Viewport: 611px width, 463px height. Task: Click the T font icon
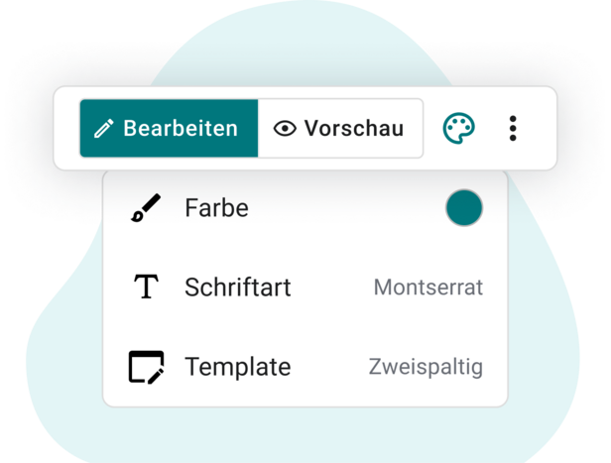[146, 287]
